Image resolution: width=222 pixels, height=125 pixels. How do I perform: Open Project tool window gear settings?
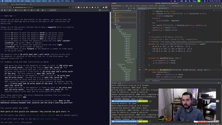(x=134, y=8)
